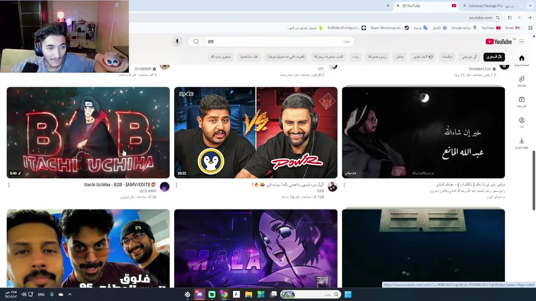536x301 pixels.
Task: Open Shorts in the sidebar
Action: tap(521, 81)
